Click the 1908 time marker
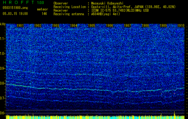 145,26
